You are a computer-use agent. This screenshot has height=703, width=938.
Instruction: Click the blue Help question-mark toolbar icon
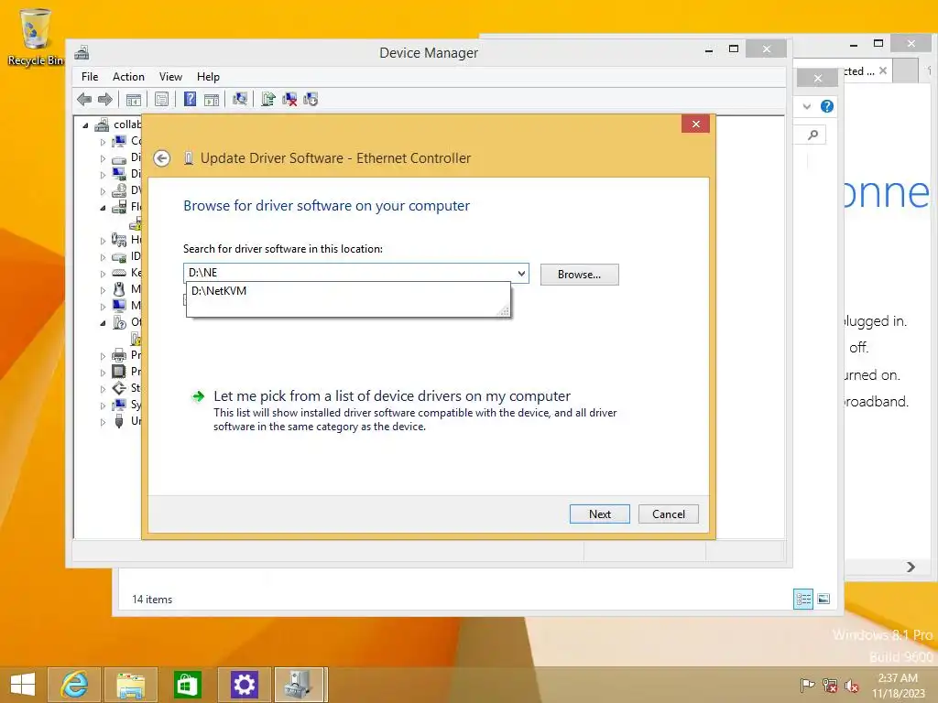[x=191, y=99]
